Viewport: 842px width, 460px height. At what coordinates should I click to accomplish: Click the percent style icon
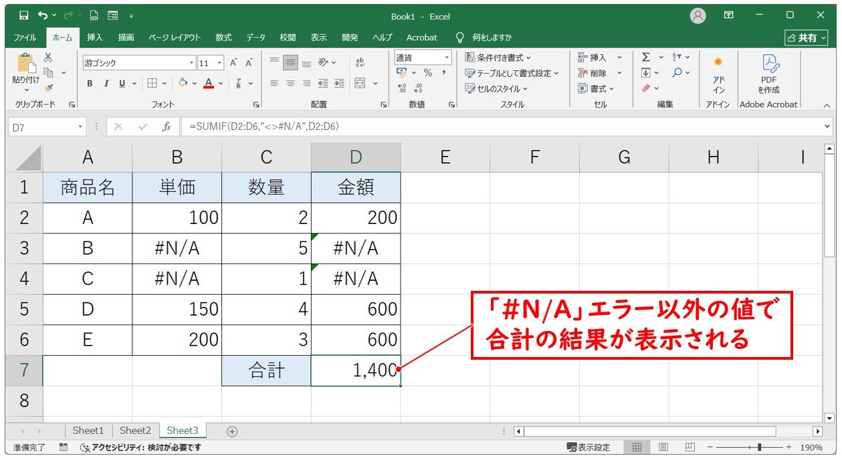pyautogui.click(x=427, y=73)
